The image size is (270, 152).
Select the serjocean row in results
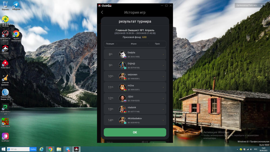point(135,76)
